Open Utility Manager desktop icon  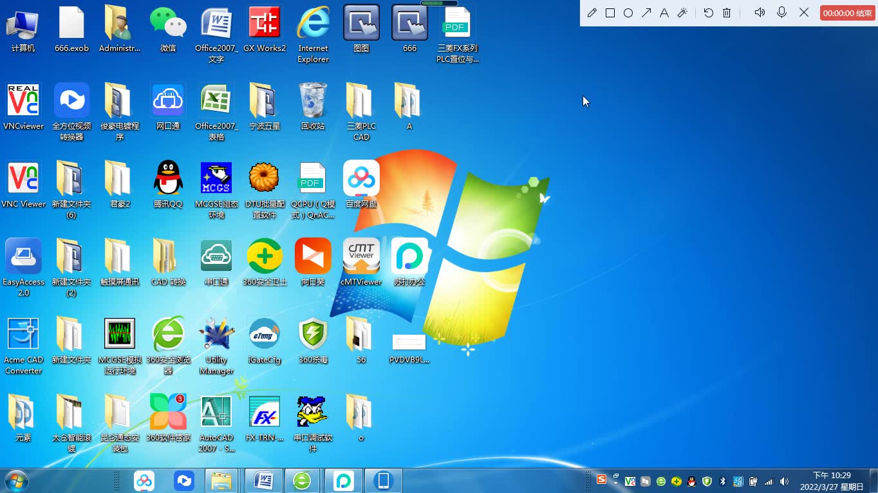(x=216, y=346)
